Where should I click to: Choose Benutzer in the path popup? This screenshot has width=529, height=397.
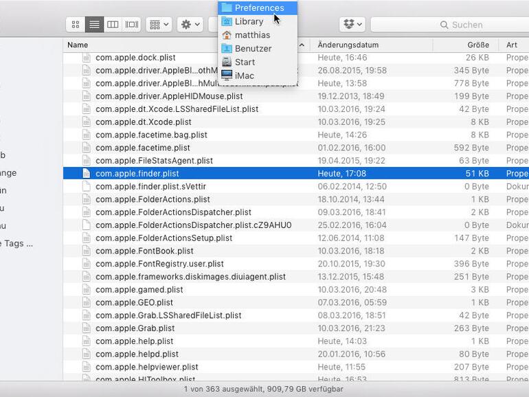coord(258,49)
